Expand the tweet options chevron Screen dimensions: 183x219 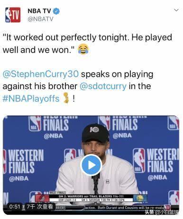(x=176, y=10)
